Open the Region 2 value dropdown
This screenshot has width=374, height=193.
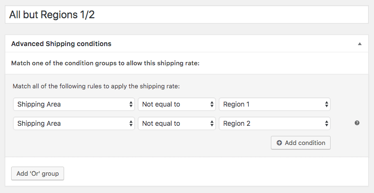275,123
